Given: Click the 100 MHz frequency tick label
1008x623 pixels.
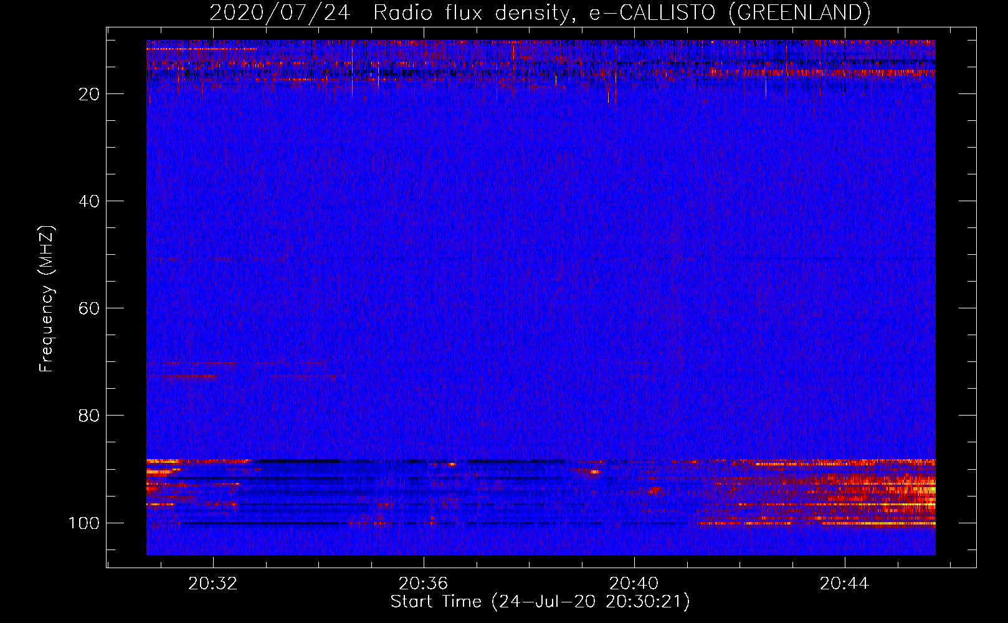Looking at the screenshot, I should coord(84,523).
